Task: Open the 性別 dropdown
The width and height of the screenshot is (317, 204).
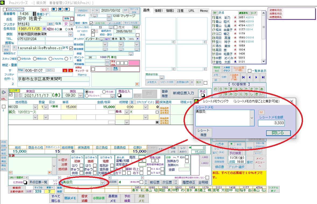Action: 71,24
